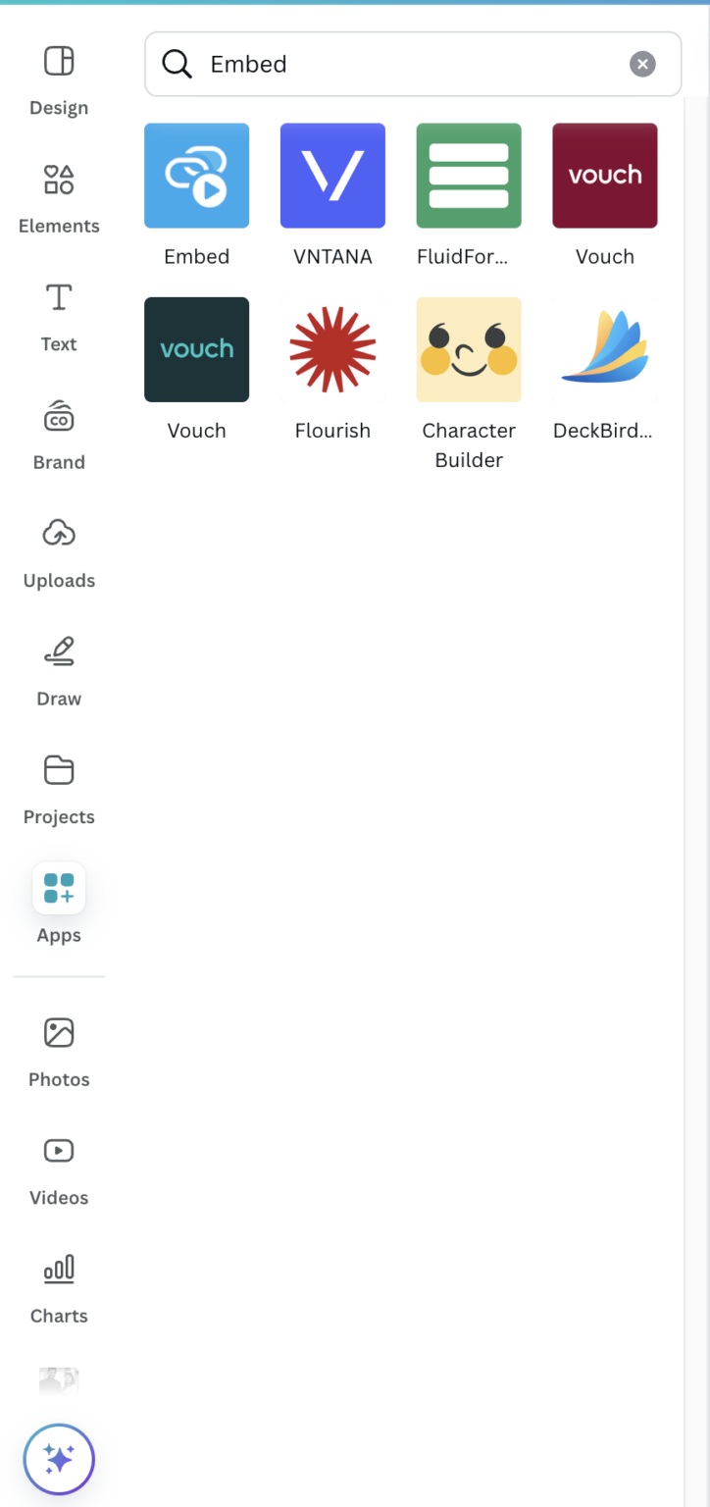The image size is (710, 1507).
Task: Select the VNTANA app
Action: click(332, 176)
